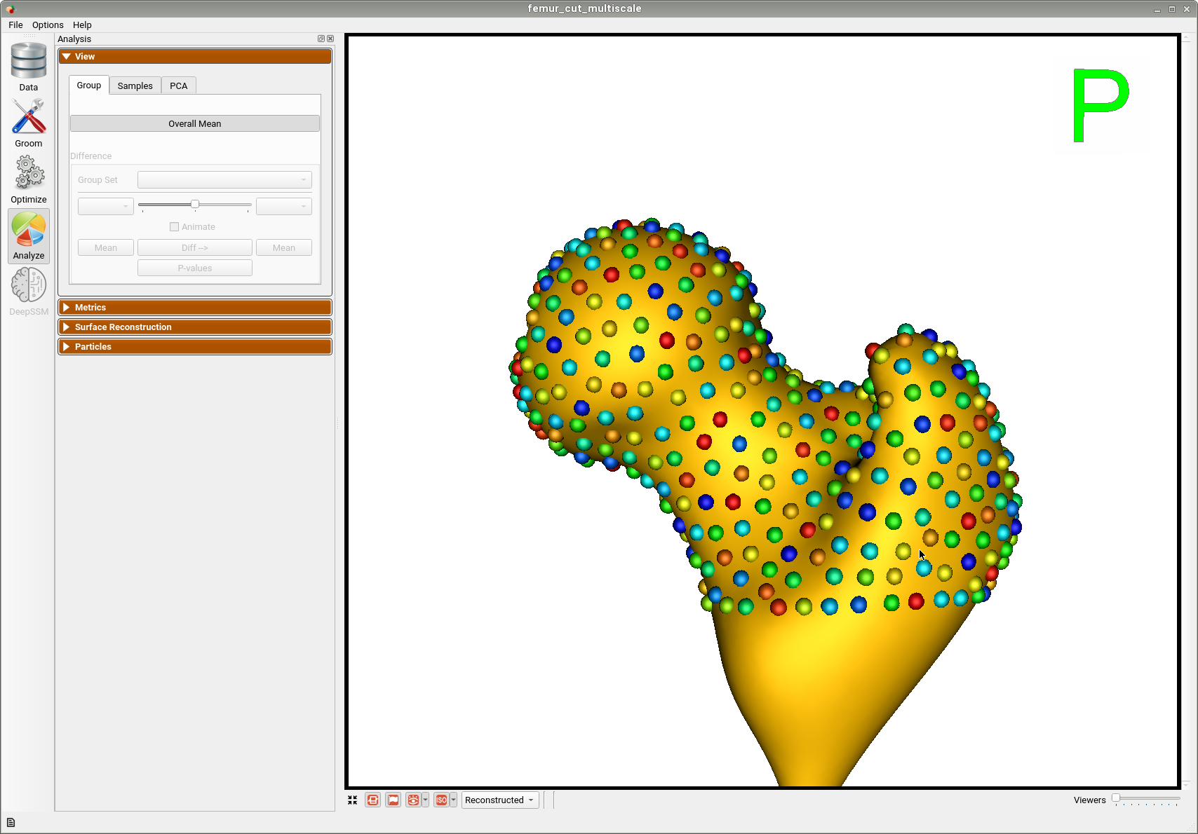Image resolution: width=1198 pixels, height=834 pixels.
Task: Toggle the red layers overlay icon
Action: [372, 800]
